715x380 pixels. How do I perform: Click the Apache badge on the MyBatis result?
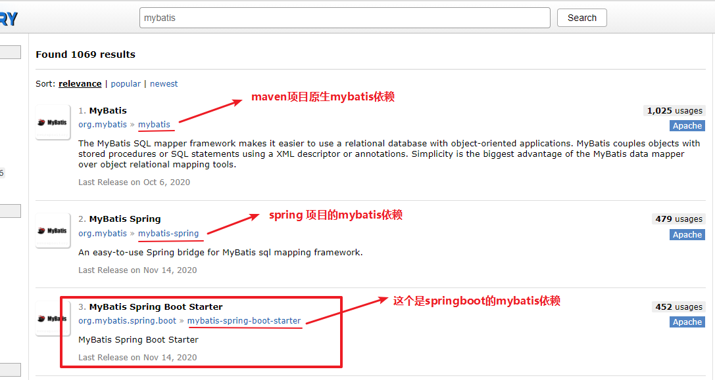click(x=687, y=125)
